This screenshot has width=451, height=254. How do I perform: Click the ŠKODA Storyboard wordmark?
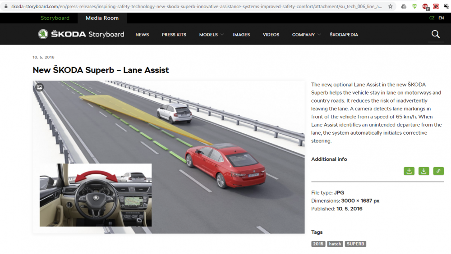(88, 34)
